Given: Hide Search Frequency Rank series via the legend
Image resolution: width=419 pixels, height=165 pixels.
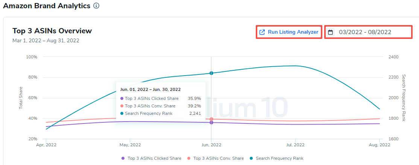Looking at the screenshot, I should click(276, 158).
